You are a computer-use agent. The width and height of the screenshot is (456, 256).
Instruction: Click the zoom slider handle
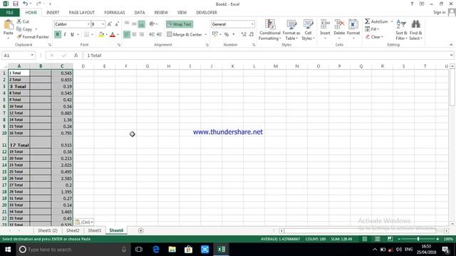coord(418,239)
